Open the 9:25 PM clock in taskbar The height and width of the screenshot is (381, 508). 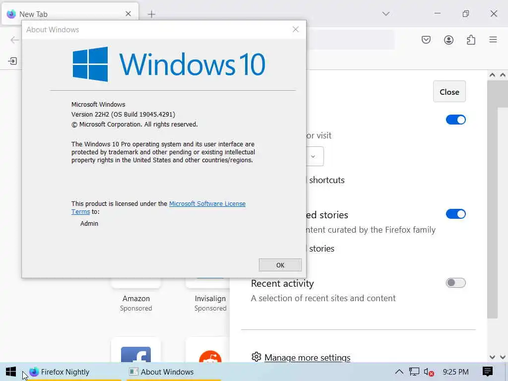(x=455, y=372)
